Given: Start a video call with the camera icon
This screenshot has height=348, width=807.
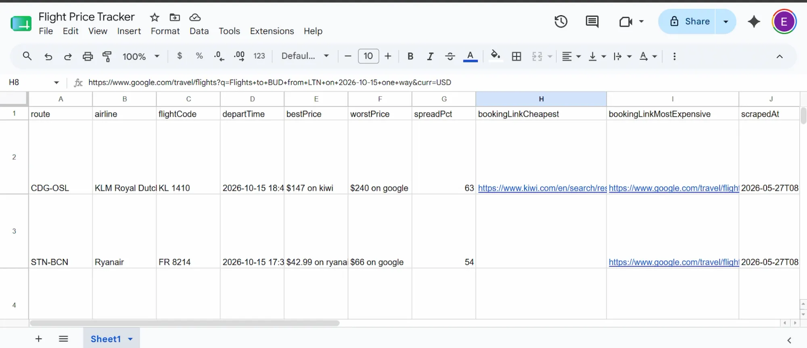Looking at the screenshot, I should pyautogui.click(x=625, y=21).
